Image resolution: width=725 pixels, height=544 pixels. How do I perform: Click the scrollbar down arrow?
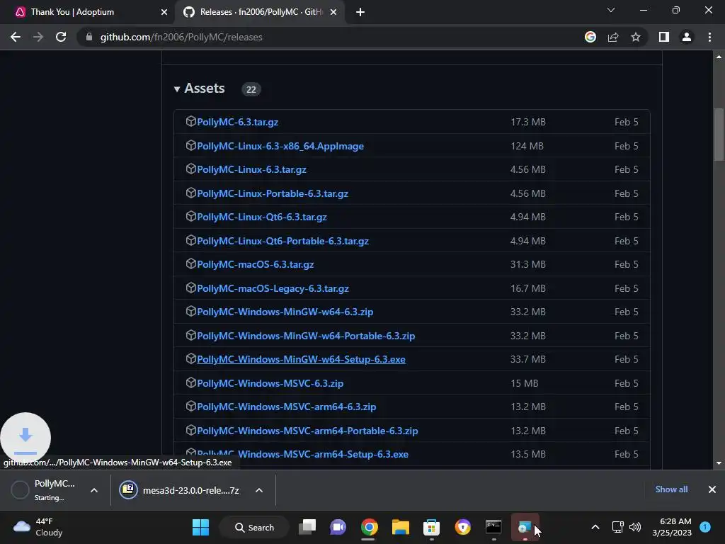[x=719, y=463]
